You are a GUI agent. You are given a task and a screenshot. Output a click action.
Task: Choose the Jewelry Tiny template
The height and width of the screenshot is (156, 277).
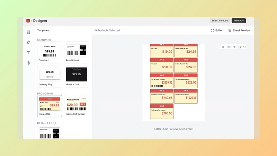50,77
